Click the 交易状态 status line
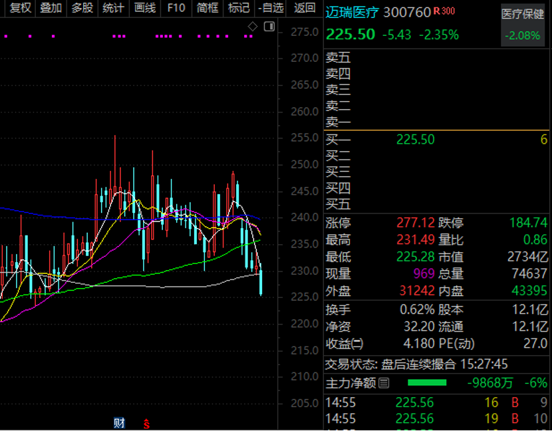Image resolution: width=552 pixels, height=431 pixels. coord(416,364)
